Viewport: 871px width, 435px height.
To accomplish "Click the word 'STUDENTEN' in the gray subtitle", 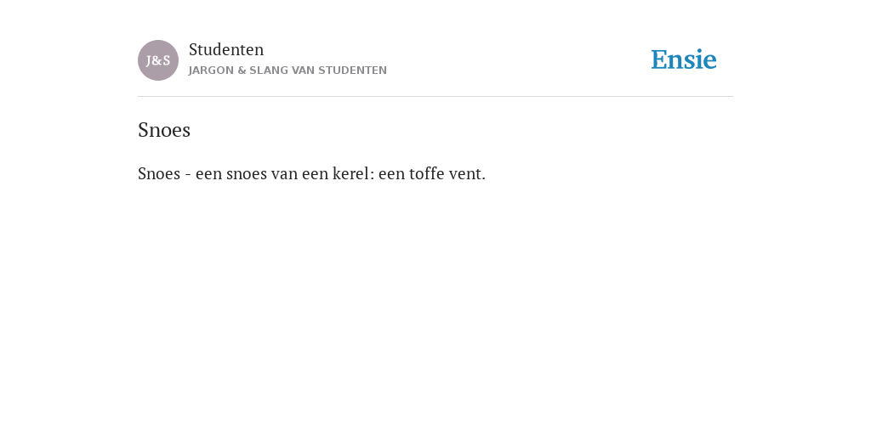I will click(353, 71).
